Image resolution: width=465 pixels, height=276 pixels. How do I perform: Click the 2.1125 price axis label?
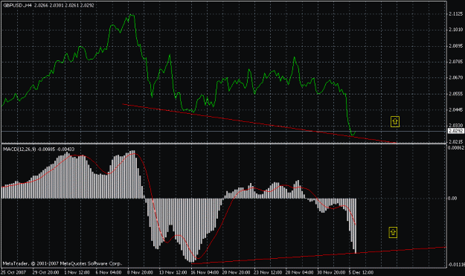[x=455, y=13]
